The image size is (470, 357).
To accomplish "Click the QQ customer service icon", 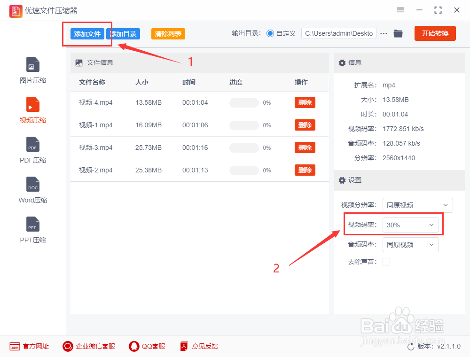I will click(x=134, y=347).
